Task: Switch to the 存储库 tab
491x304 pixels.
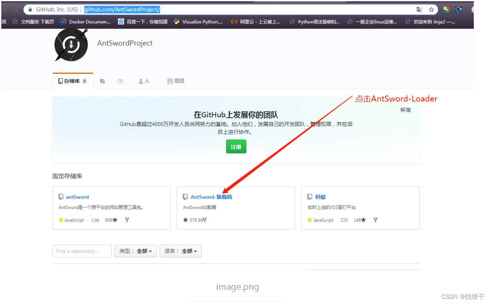Action: click(x=73, y=81)
